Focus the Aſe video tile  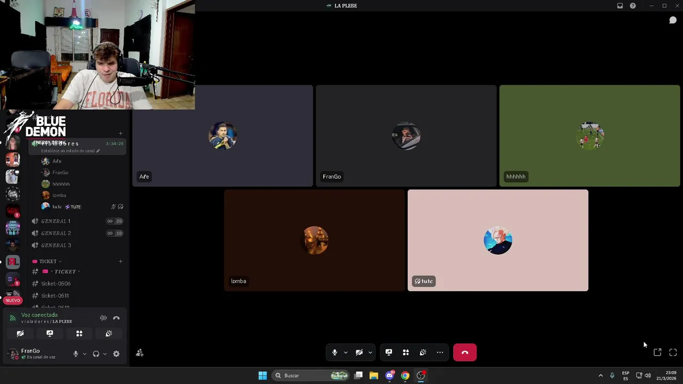(223, 136)
